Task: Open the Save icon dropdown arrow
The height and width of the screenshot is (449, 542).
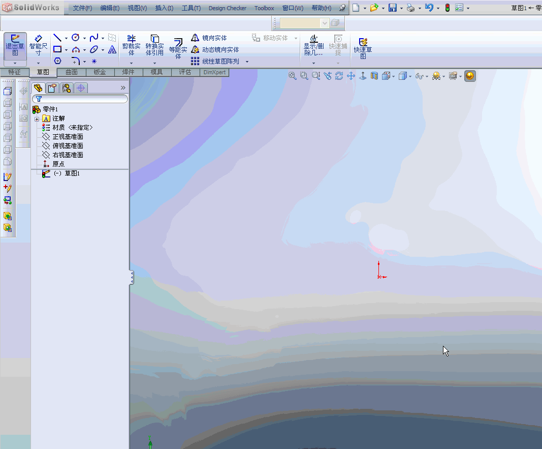Action: pos(401,8)
